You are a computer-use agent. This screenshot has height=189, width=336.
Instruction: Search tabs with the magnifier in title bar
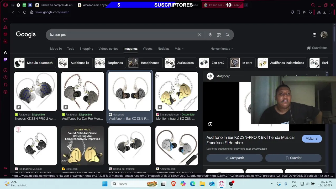(313, 5)
